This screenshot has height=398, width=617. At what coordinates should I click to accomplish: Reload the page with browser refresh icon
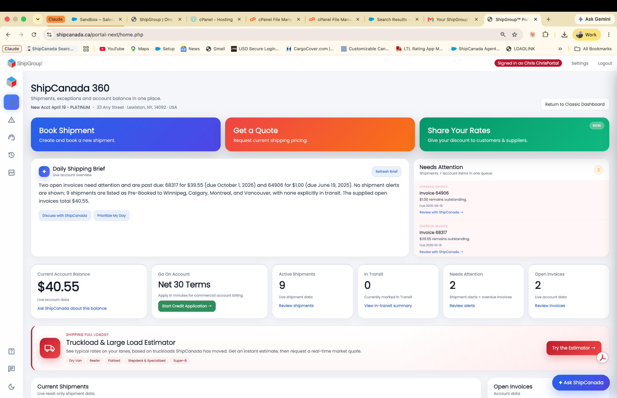point(34,35)
